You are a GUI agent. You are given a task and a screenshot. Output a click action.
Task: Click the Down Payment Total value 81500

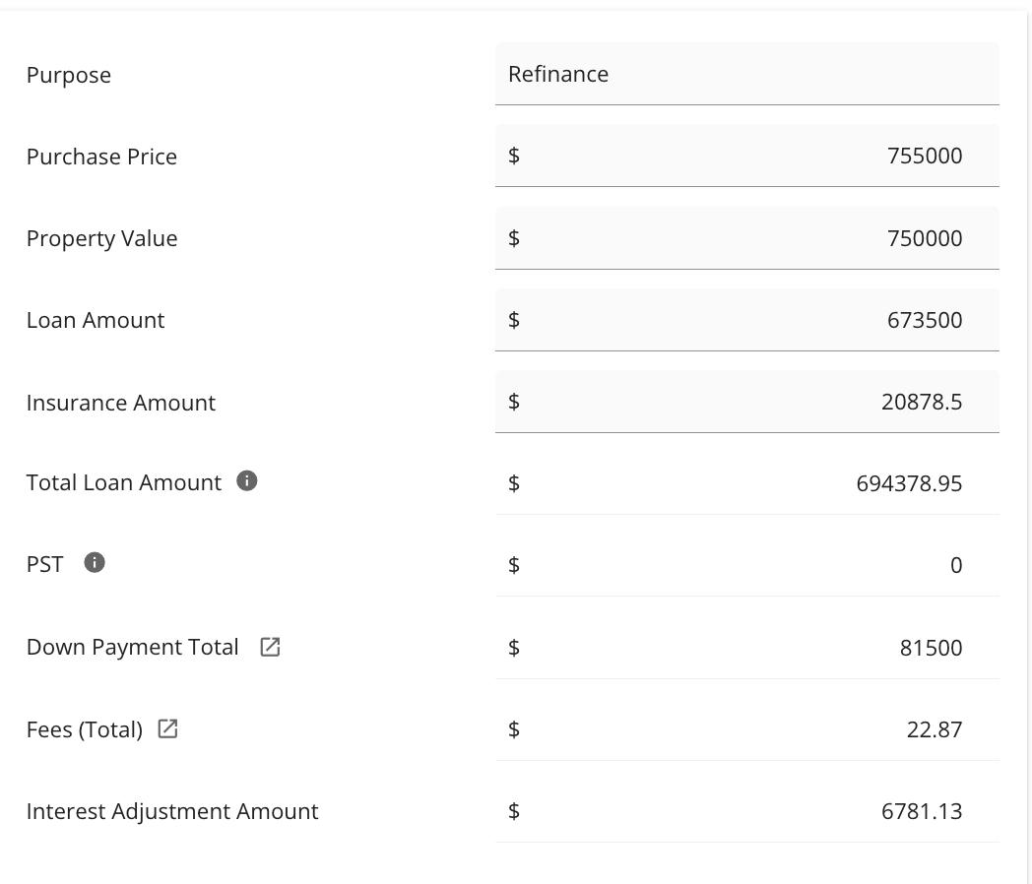coord(931,648)
